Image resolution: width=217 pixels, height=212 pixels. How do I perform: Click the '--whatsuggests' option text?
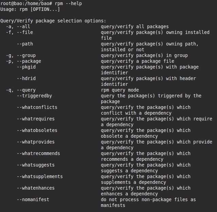pos(36,165)
